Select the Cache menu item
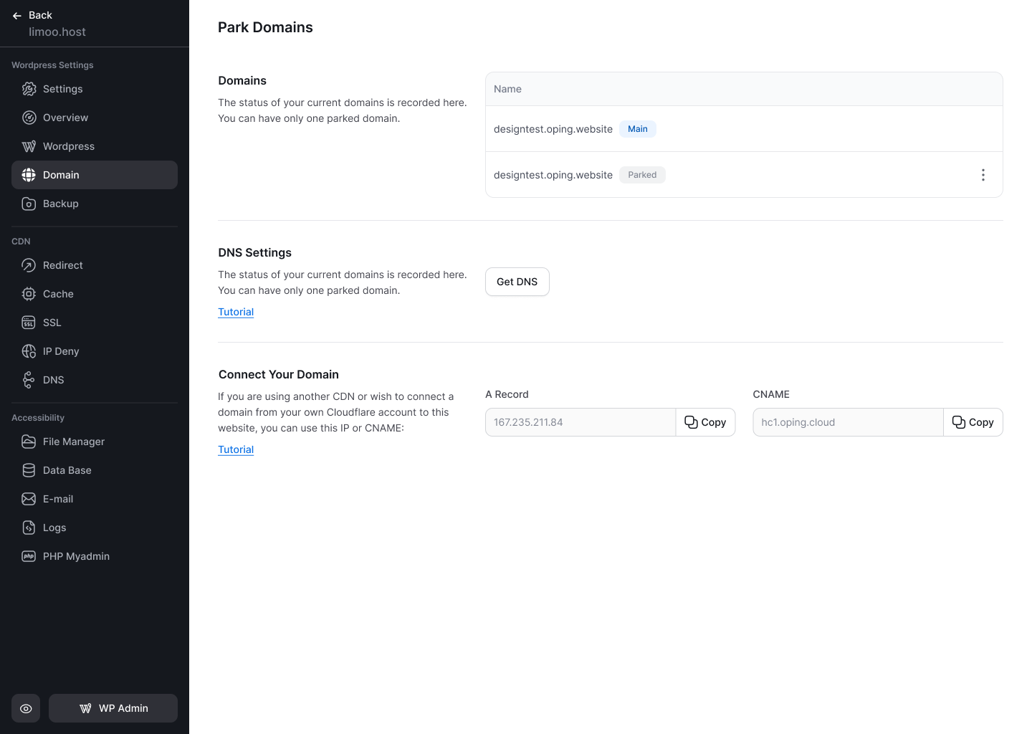 click(95, 294)
